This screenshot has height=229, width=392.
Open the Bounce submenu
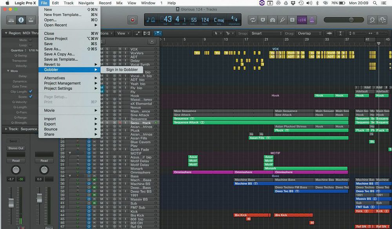pos(69,129)
